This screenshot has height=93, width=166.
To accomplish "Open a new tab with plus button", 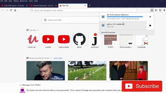I will click(89, 5).
